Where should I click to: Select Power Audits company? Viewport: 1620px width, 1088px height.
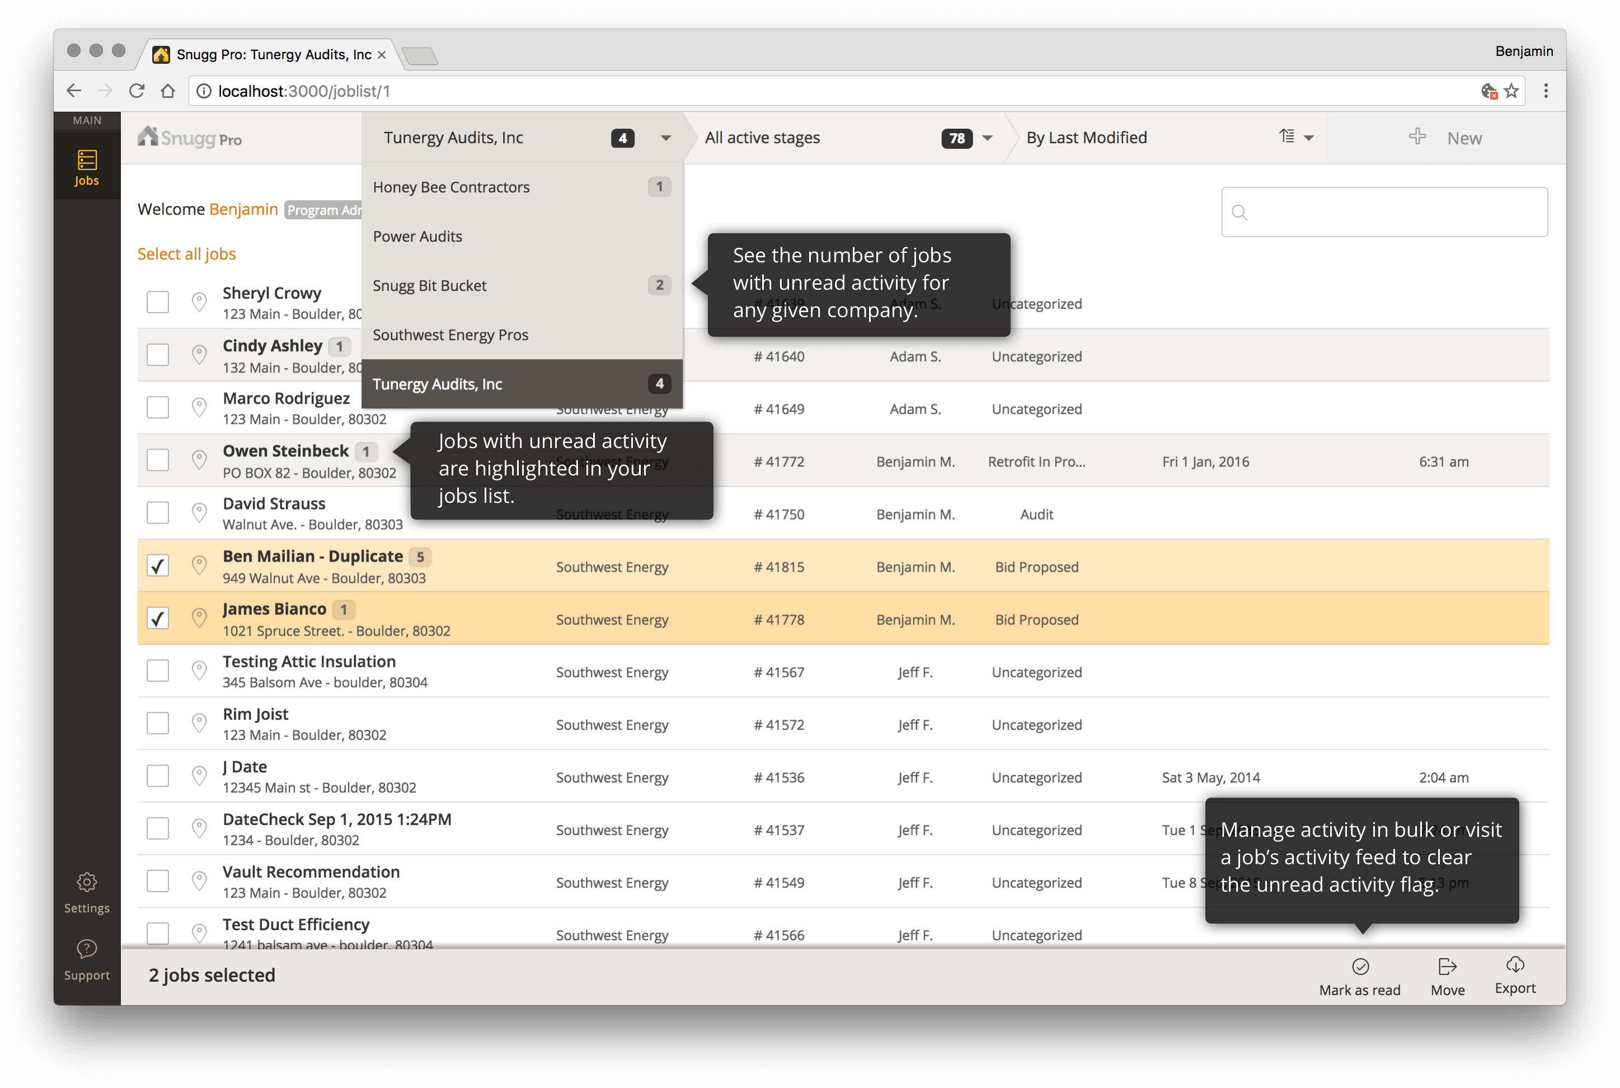click(x=522, y=236)
